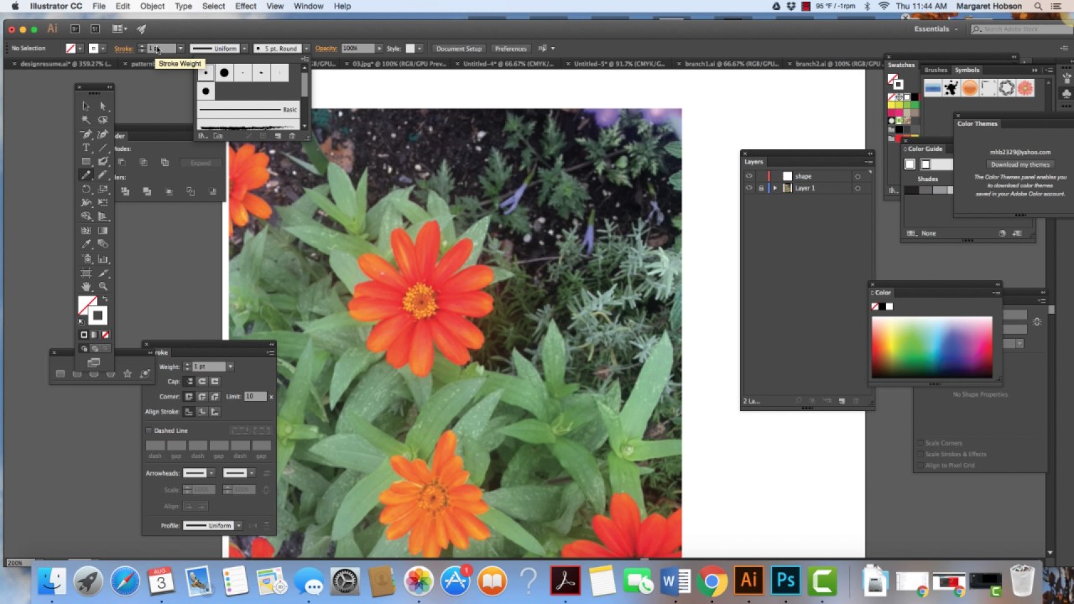This screenshot has width=1074, height=604.
Task: Click Align Stroke to Center icon
Action: click(x=189, y=412)
